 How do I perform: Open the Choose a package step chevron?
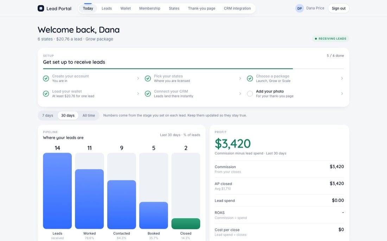coord(342,78)
